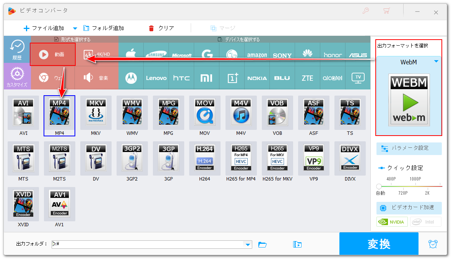
Task: Expand the add-file dropdown arrow
Action: (75, 28)
